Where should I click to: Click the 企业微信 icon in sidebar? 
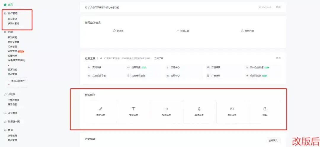point(5,113)
